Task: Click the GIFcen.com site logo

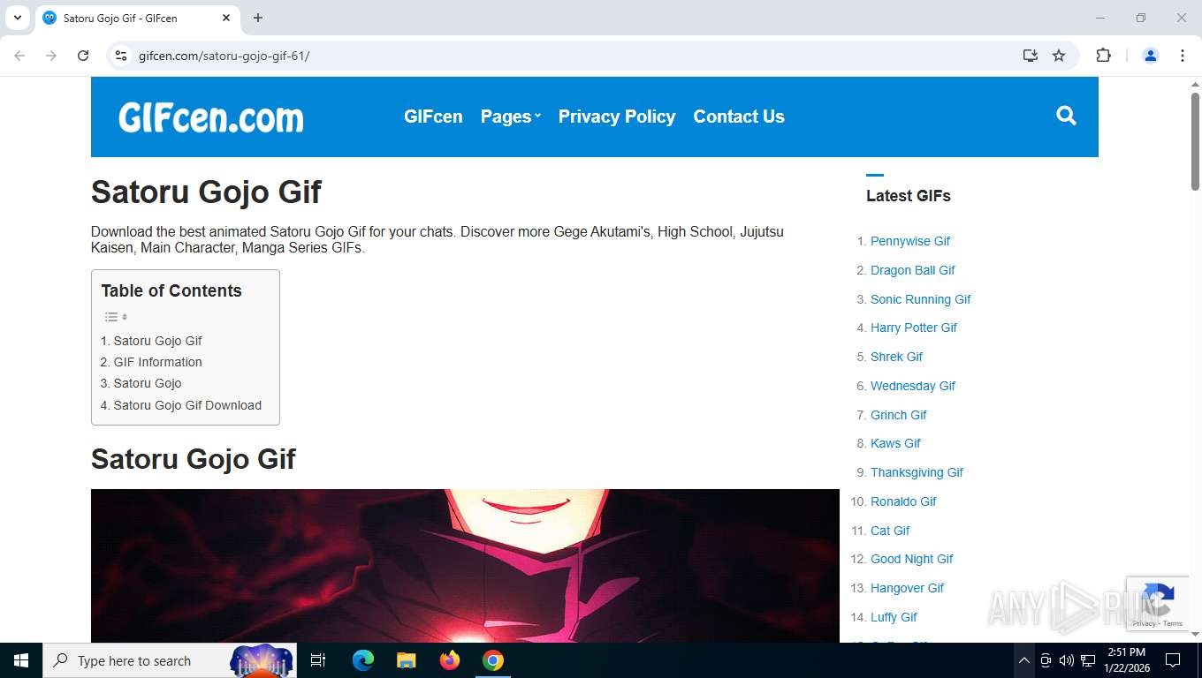Action: 211,117
